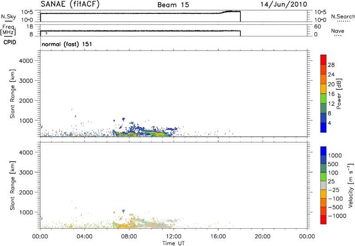The height and width of the screenshot is (246, 355).
Task: Click the "Power [dB]" colorbar title
Action: click(x=339, y=94)
